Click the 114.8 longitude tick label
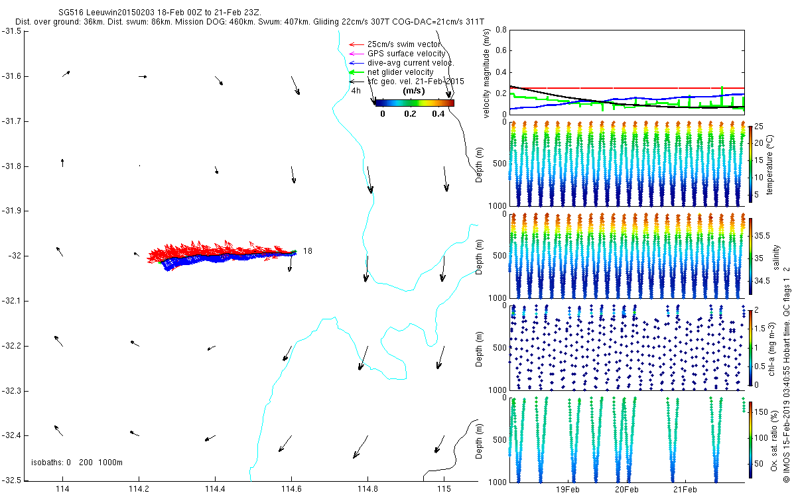 pyautogui.click(x=367, y=490)
